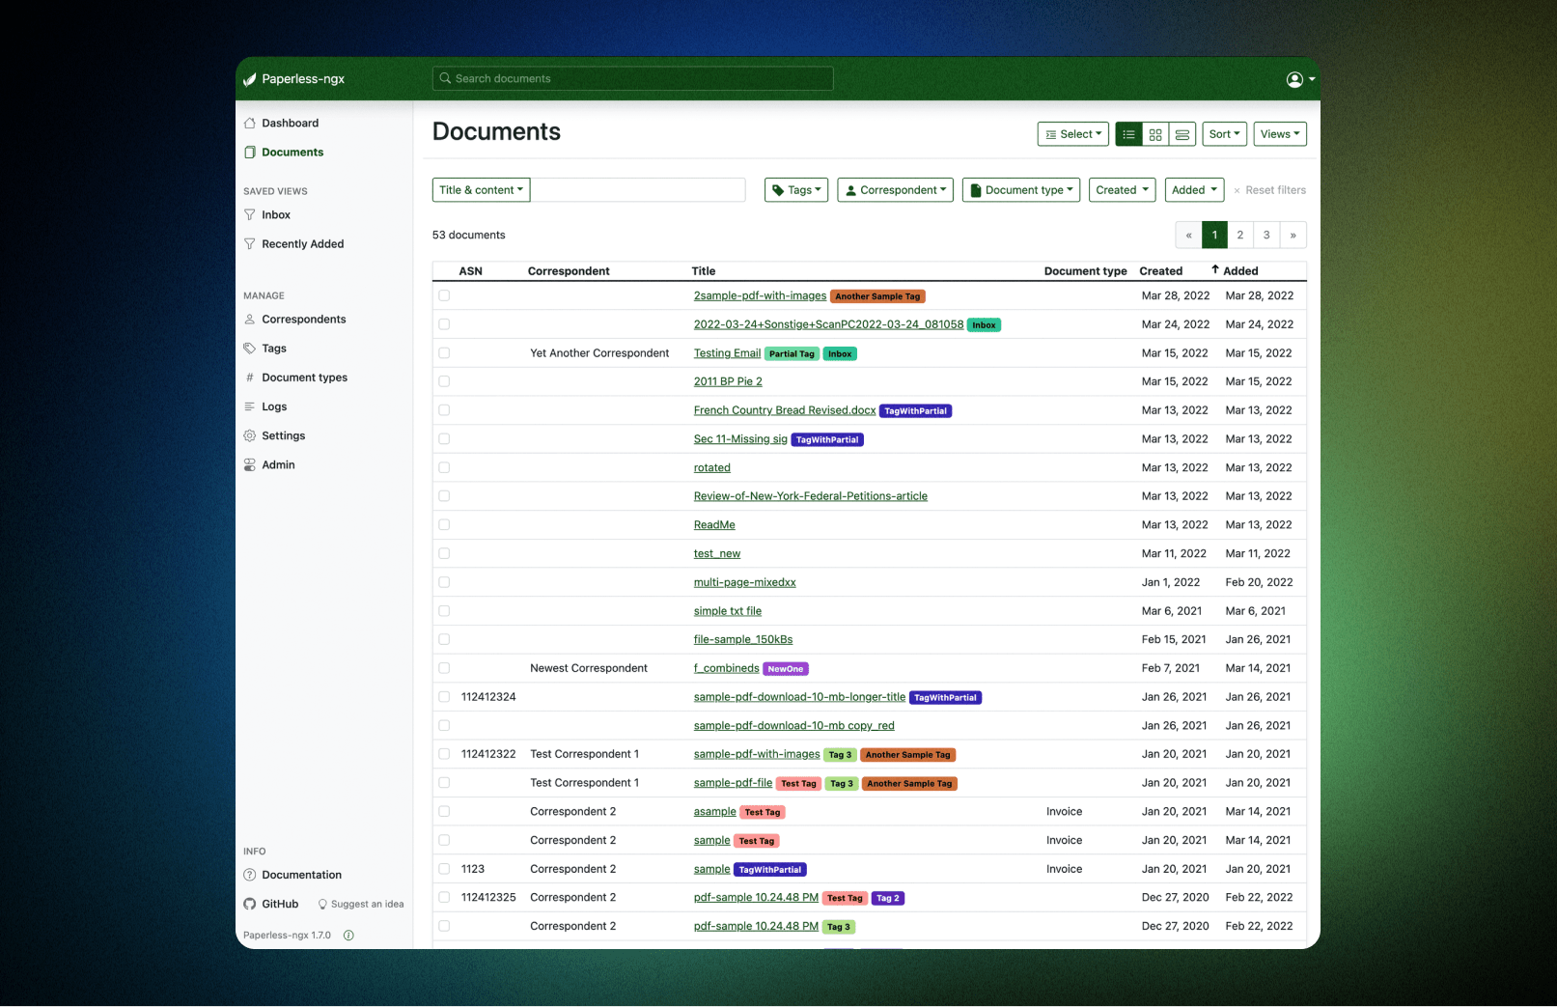Screen dimensions: 1557x1007
Task: Click the Settings gear icon
Action: click(x=250, y=435)
